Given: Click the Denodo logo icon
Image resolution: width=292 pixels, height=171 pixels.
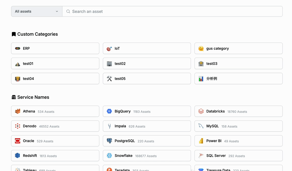Looking at the screenshot, I should pyautogui.click(x=18, y=126).
